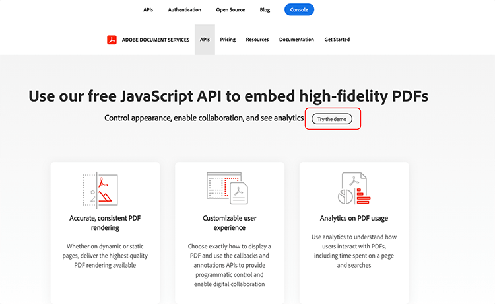Open the Get Started tab
The height and width of the screenshot is (304, 495).
[x=337, y=40]
